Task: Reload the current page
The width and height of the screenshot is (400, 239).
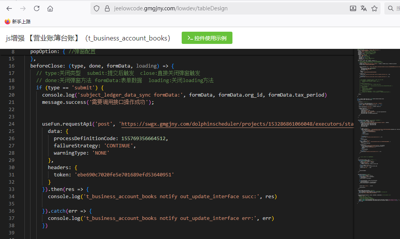Action: [37, 8]
